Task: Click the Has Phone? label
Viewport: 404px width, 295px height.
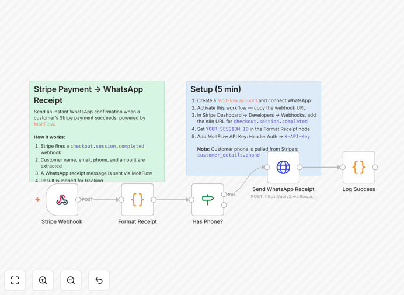Action: point(208,221)
